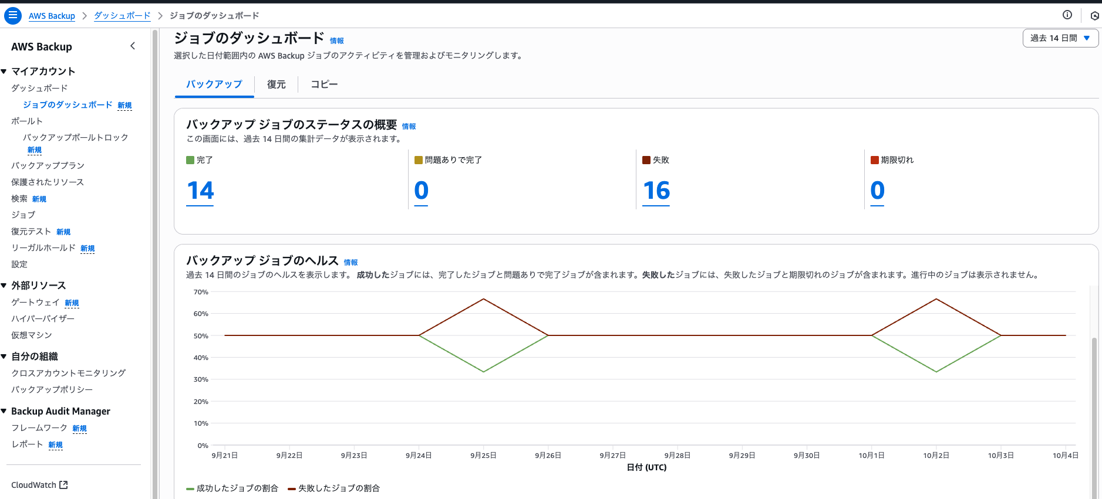
Task: Click AWS Backup breadcrumb link
Action: pos(52,16)
